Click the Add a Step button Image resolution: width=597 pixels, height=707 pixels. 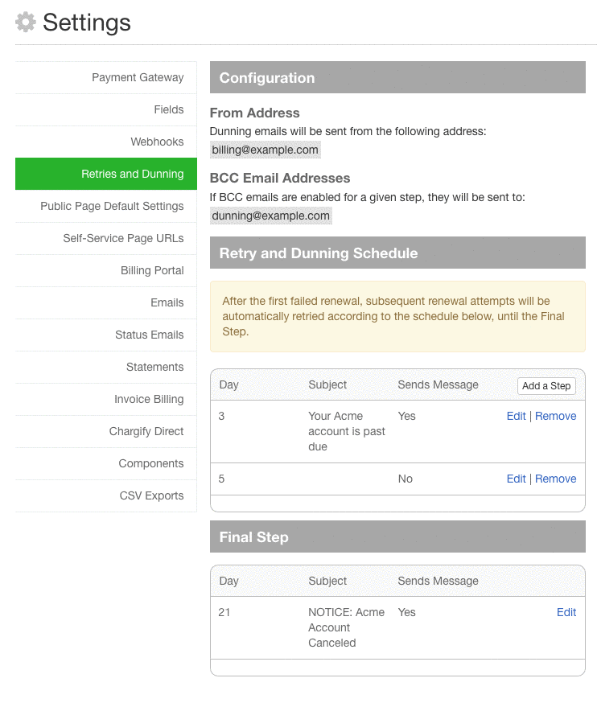click(546, 386)
